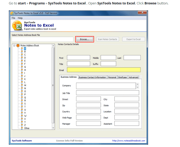Open the Help menu
Viewport: 180px width, 147px height.
pyautogui.click(x=20, y=18)
